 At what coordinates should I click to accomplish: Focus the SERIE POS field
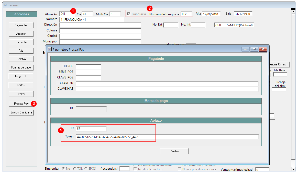[x=88, y=72]
